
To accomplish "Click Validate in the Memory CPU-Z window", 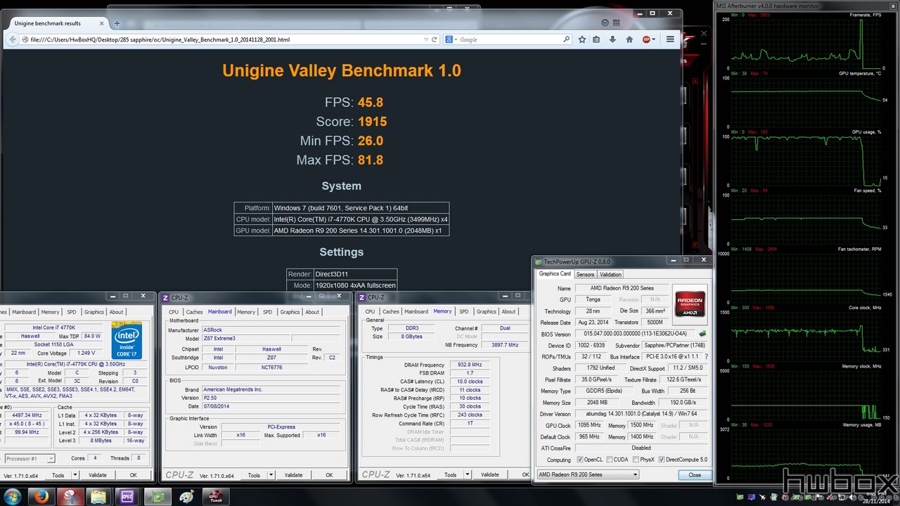I will coord(490,475).
